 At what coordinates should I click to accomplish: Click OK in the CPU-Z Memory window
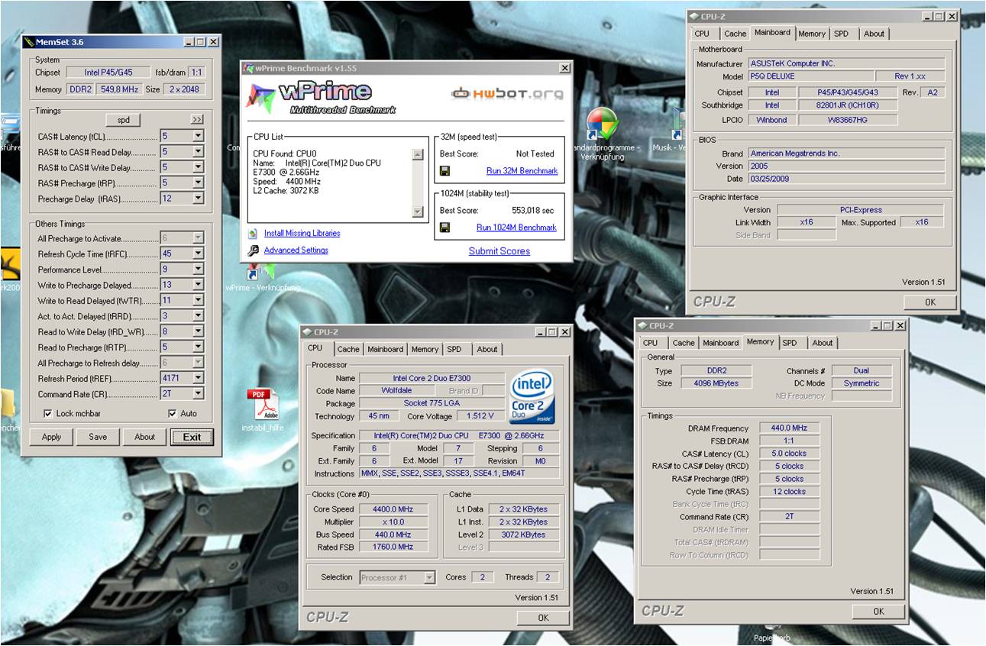coord(878,612)
